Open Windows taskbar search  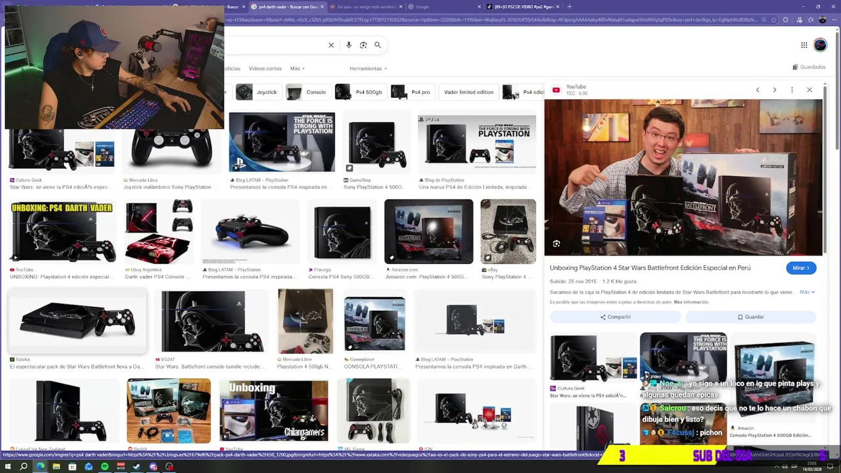tap(24, 467)
